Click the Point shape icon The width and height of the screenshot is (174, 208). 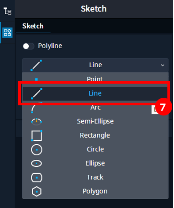[x=36, y=79]
